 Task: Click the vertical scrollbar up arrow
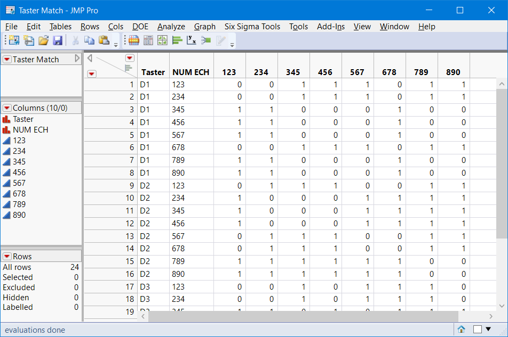click(x=502, y=84)
